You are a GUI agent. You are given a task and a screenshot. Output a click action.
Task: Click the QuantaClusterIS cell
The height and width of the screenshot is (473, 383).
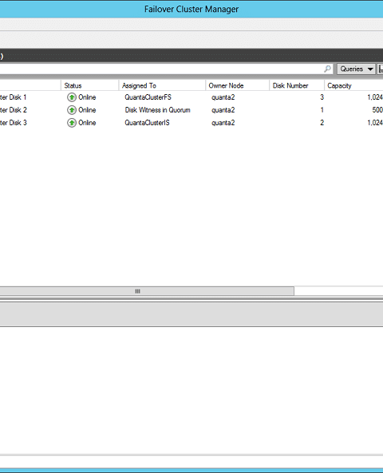point(147,123)
